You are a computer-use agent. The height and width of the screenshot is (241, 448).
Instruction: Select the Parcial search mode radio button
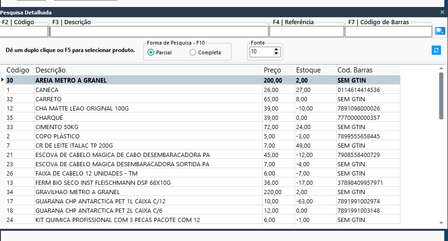tap(151, 52)
